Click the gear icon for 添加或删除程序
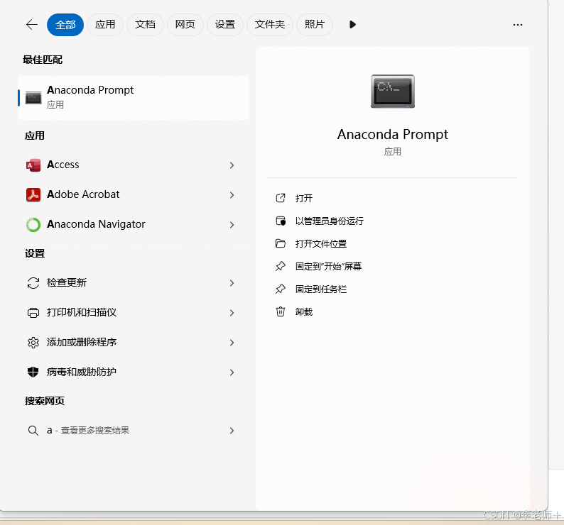The image size is (564, 525). (33, 343)
